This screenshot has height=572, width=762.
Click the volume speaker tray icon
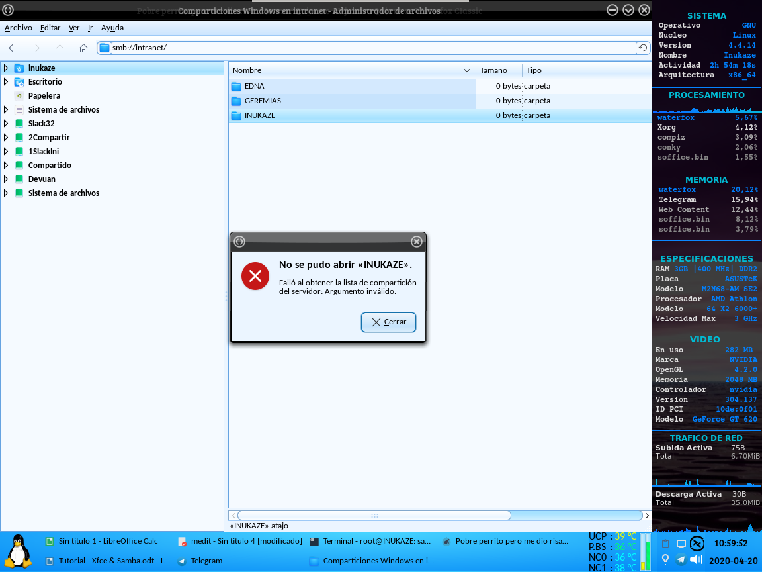point(697,559)
